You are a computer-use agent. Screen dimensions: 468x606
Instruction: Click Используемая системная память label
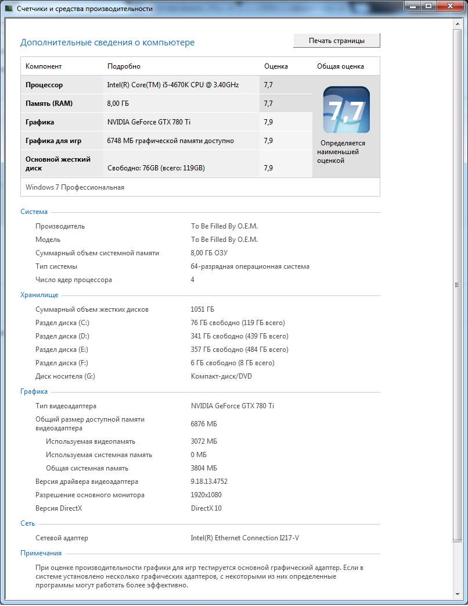click(99, 455)
